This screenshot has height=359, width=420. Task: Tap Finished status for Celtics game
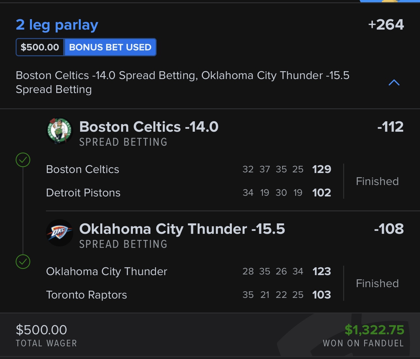pos(377,181)
